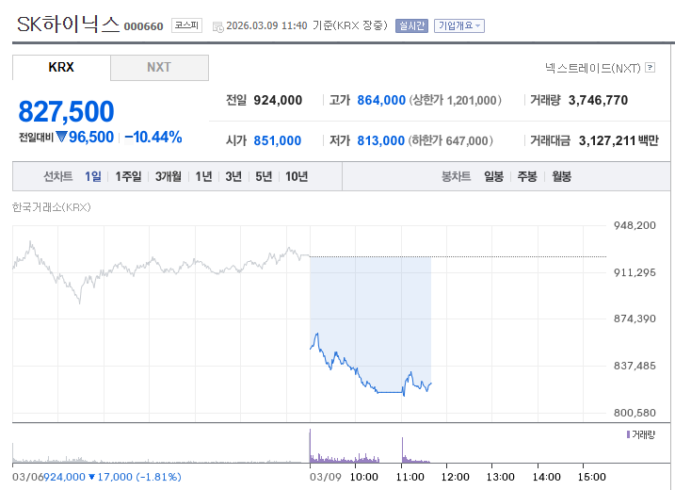This screenshot has width=675, height=490.
Task: Click the SK하이닉스 stock name heading
Action: click(68, 24)
